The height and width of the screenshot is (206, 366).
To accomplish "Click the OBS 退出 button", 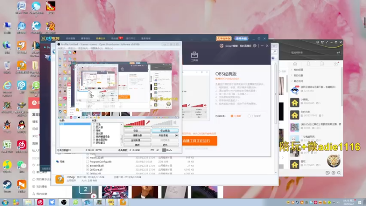I will 165,145.
